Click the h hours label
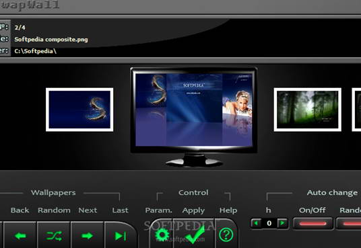361x248 pixels. click(268, 210)
